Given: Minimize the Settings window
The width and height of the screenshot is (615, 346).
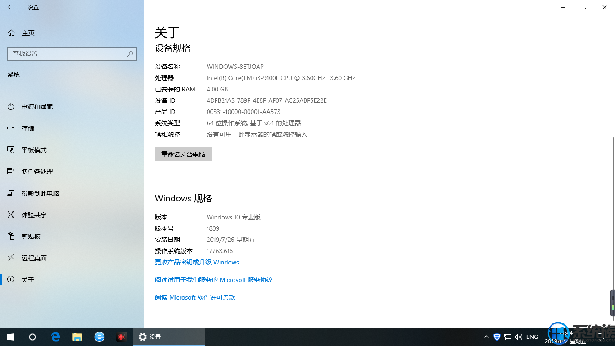Looking at the screenshot, I should (563, 7).
